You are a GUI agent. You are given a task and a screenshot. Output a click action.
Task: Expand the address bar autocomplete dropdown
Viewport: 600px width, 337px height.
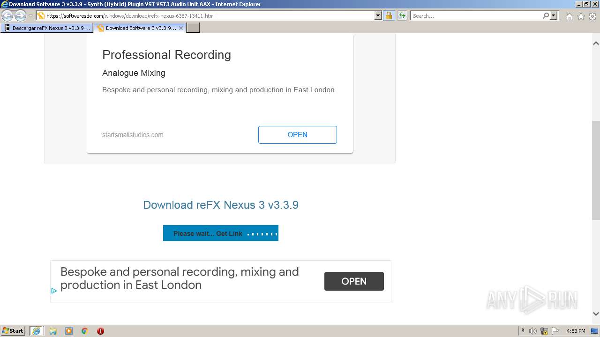coord(378,16)
